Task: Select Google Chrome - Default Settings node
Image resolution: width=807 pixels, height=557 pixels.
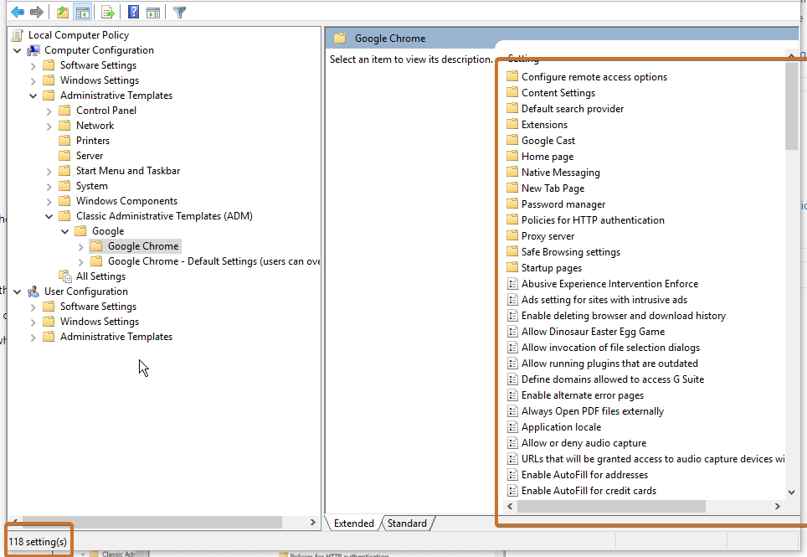Action: pos(213,261)
